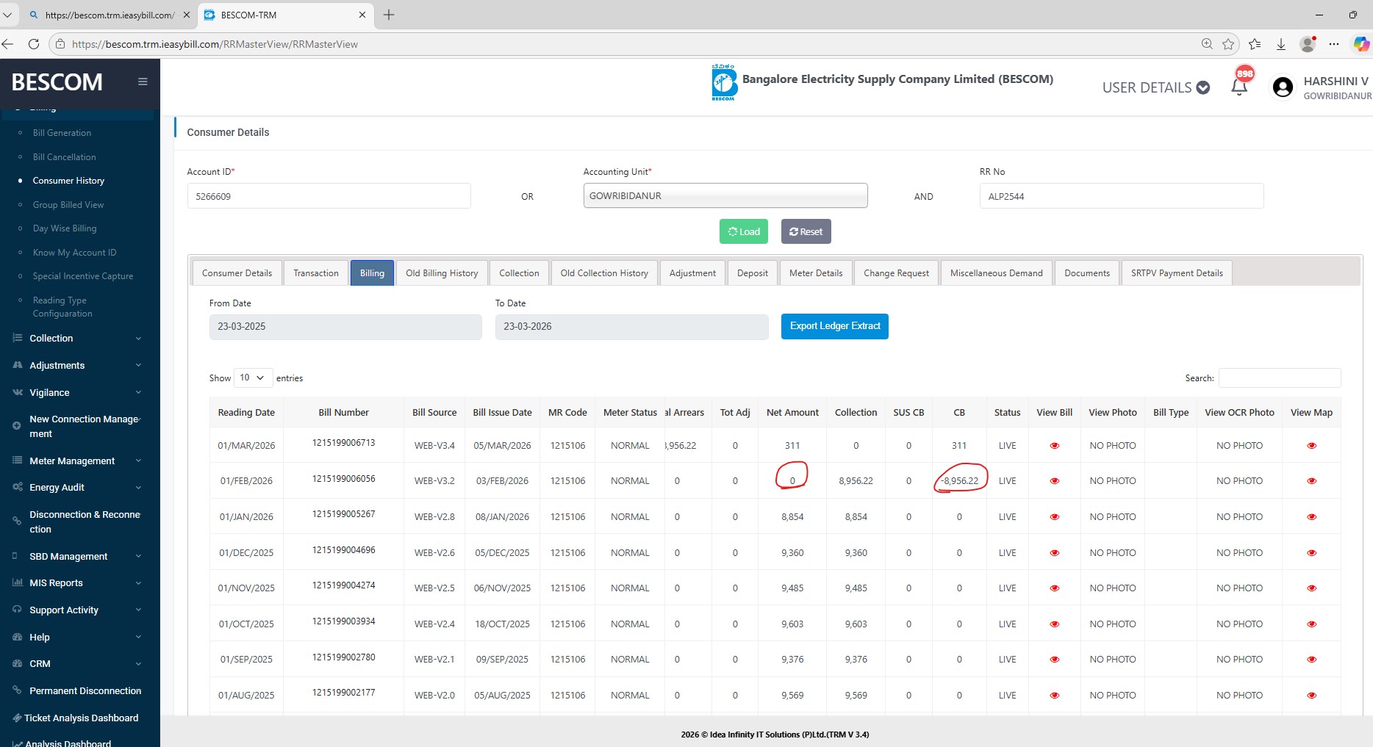1373x747 pixels.
Task: Select Bill Cancellation in sidebar
Action: (64, 157)
